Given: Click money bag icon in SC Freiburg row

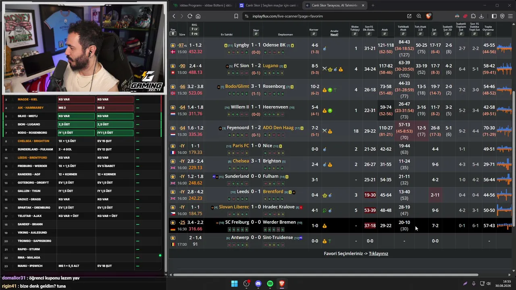Looking at the screenshot, I should 325,226.
